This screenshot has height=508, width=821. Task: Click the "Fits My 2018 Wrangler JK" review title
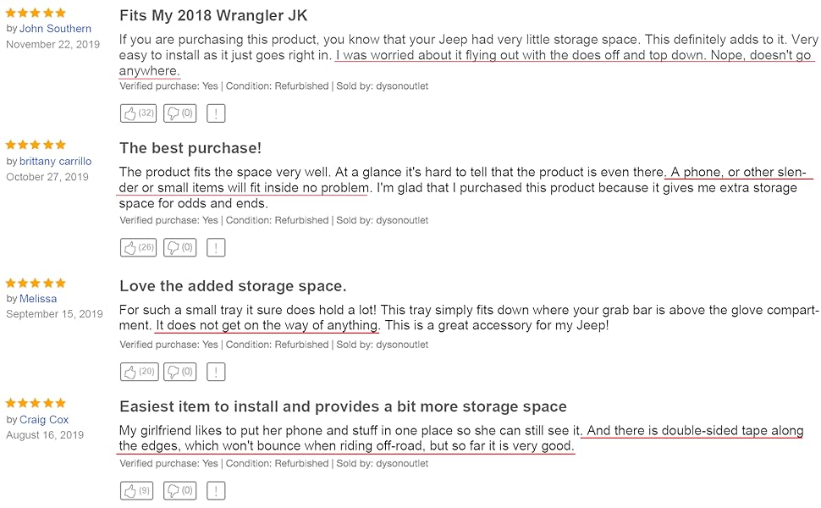(x=213, y=16)
